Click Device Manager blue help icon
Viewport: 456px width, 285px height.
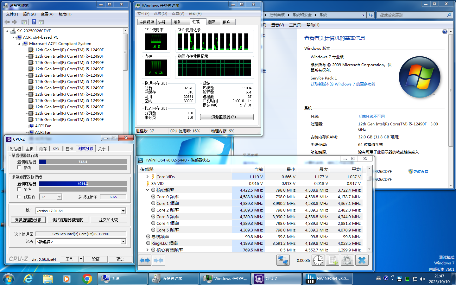coord(34,22)
